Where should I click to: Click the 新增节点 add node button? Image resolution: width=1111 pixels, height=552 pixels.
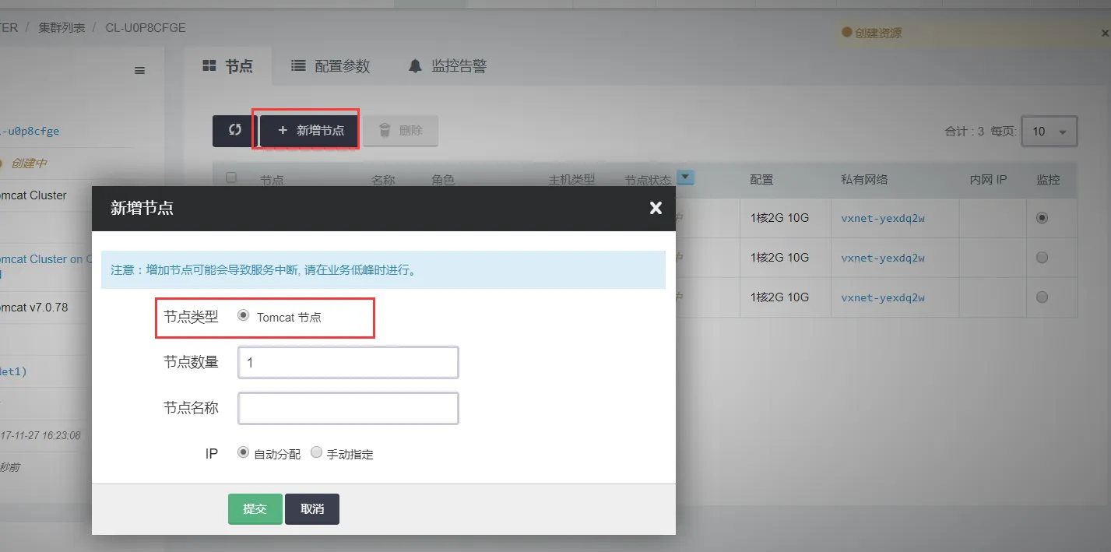(310, 131)
